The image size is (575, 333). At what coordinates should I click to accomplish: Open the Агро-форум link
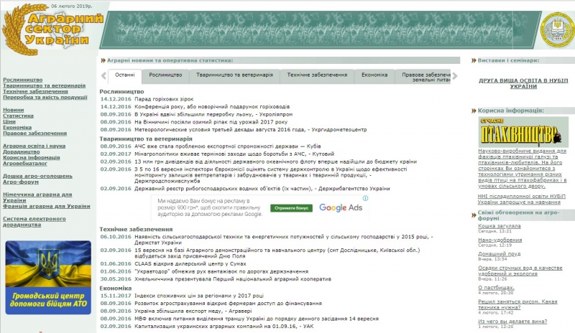21,182
